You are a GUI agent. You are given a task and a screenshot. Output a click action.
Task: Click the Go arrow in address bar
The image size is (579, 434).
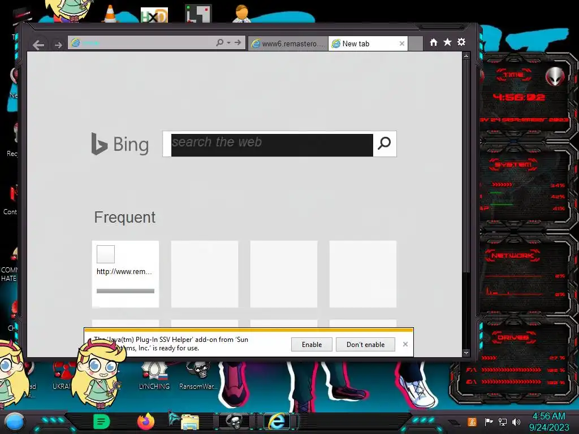point(237,43)
